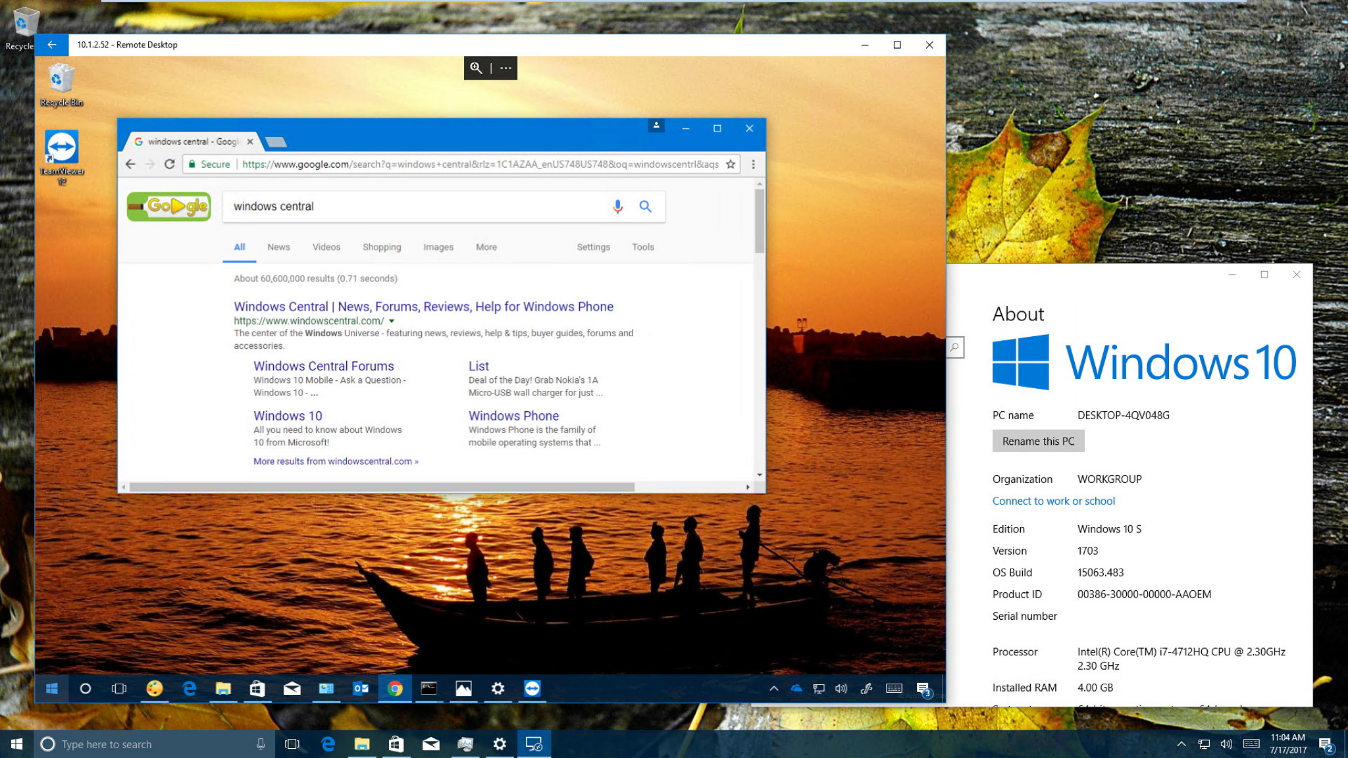This screenshot has width=1348, height=758.
Task: Click OneDrive cloud icon in remote tray
Action: [x=796, y=688]
